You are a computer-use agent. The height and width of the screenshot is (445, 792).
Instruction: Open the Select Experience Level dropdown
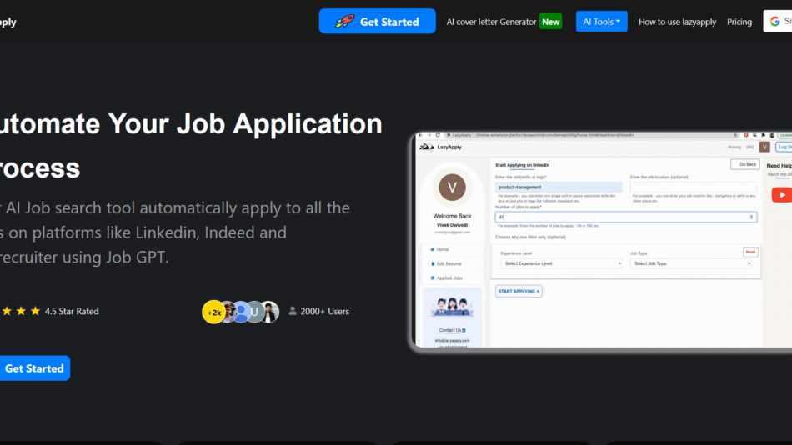coord(561,263)
